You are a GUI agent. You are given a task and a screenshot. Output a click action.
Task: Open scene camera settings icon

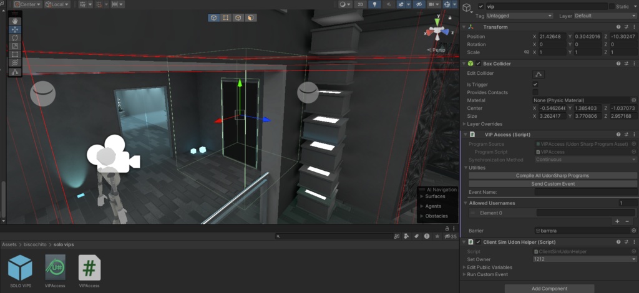tap(433, 4)
